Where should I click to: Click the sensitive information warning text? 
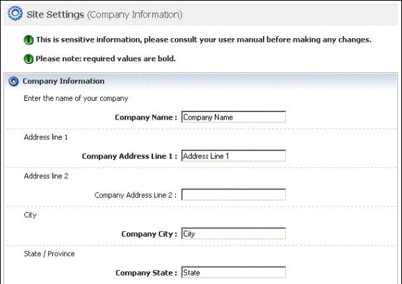(204, 40)
